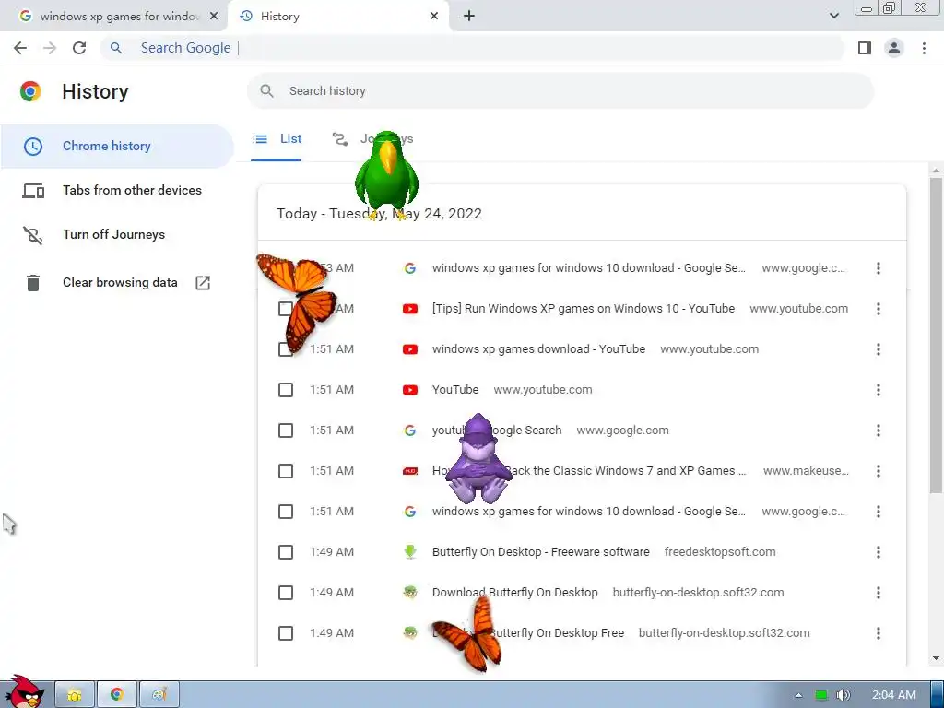Viewport: 944px width, 708px height.
Task: Reload the page with the refresh icon
Action: 79,48
